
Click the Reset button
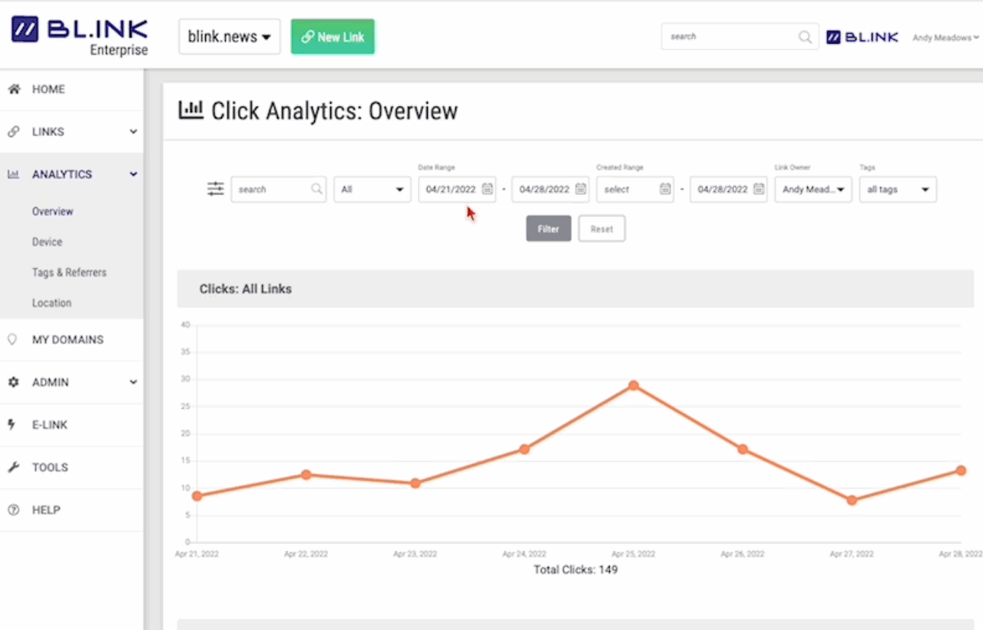(601, 229)
